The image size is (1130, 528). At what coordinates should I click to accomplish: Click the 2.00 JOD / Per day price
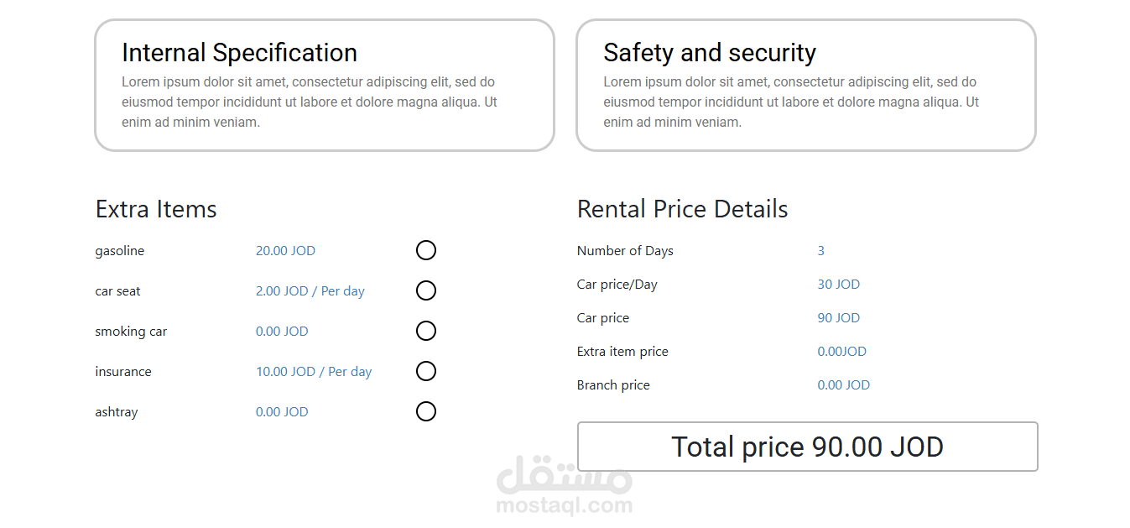(x=310, y=291)
